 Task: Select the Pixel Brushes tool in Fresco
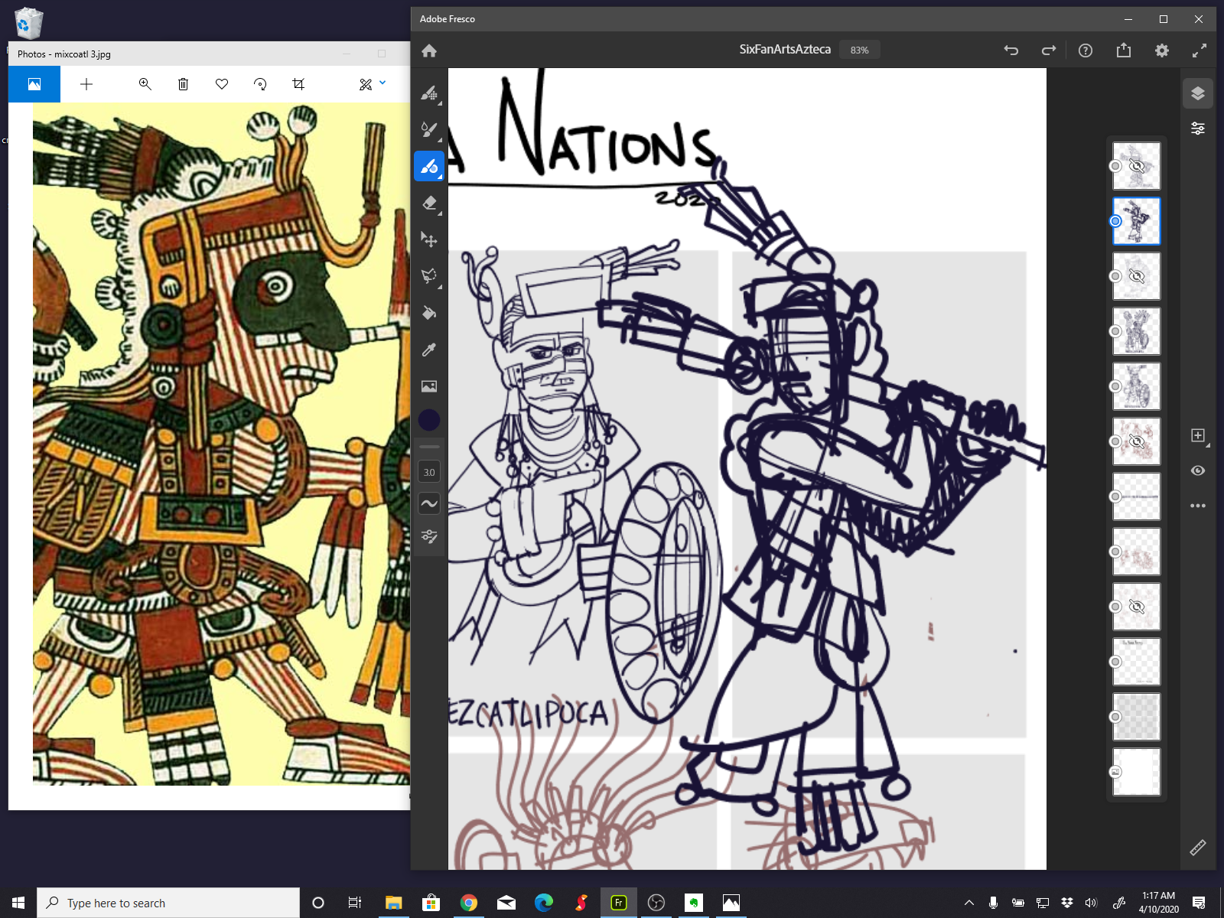(x=429, y=93)
